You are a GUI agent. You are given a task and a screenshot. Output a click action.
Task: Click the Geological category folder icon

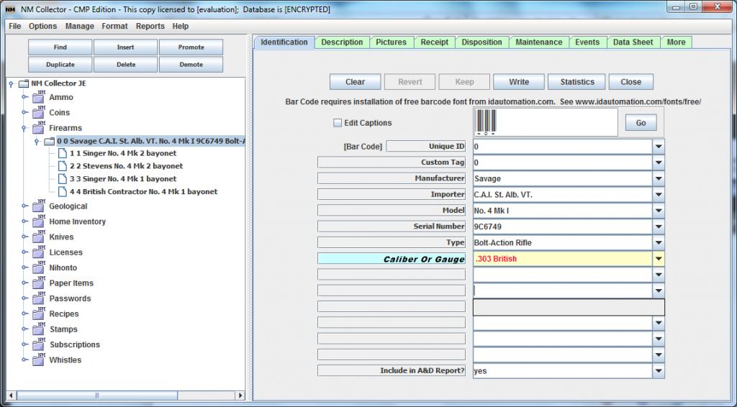pos(39,206)
